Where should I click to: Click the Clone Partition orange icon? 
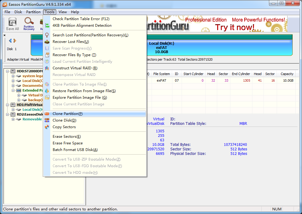(x=47, y=114)
